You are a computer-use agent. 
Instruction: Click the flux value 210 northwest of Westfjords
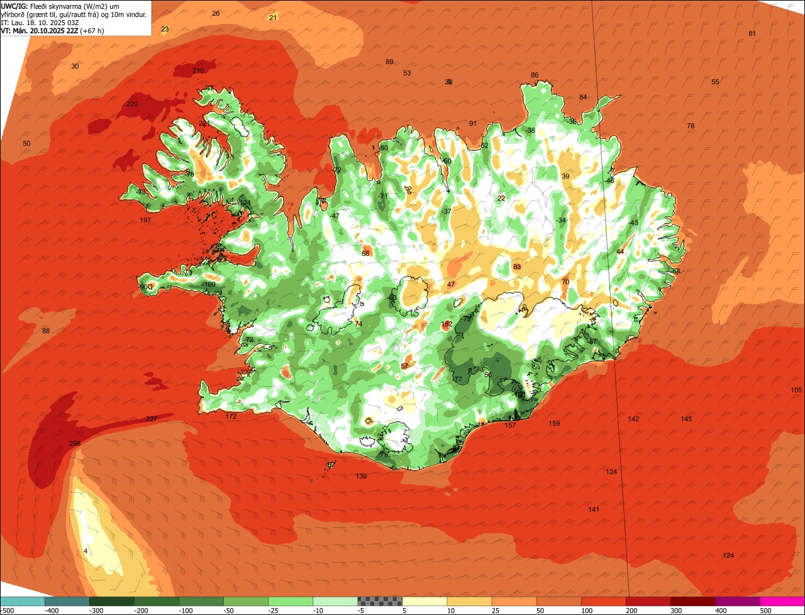pyautogui.click(x=198, y=70)
